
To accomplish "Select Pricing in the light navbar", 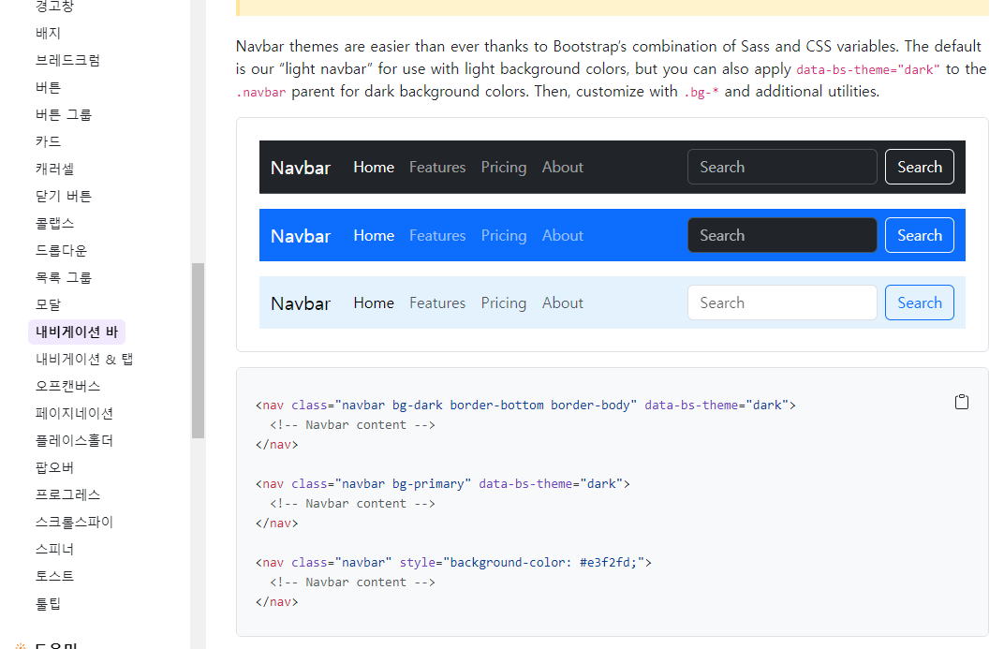I will [x=504, y=302].
